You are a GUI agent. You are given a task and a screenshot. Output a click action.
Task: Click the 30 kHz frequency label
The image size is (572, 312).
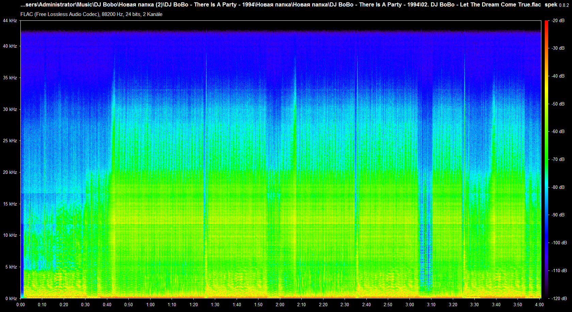(10, 109)
